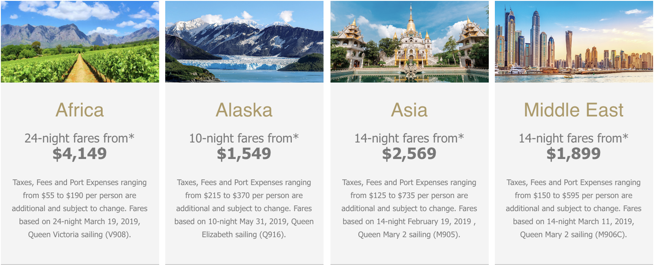
Task: Open the Middle East skyline photo
Action: 574,41
